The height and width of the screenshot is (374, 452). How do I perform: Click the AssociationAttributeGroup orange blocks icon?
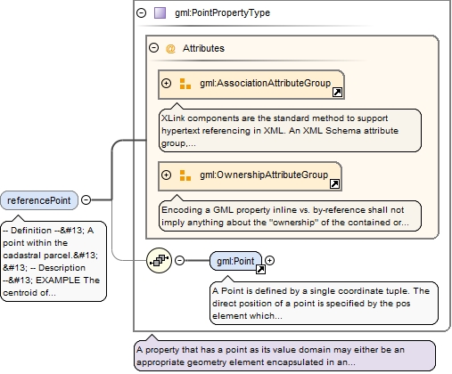185,84
